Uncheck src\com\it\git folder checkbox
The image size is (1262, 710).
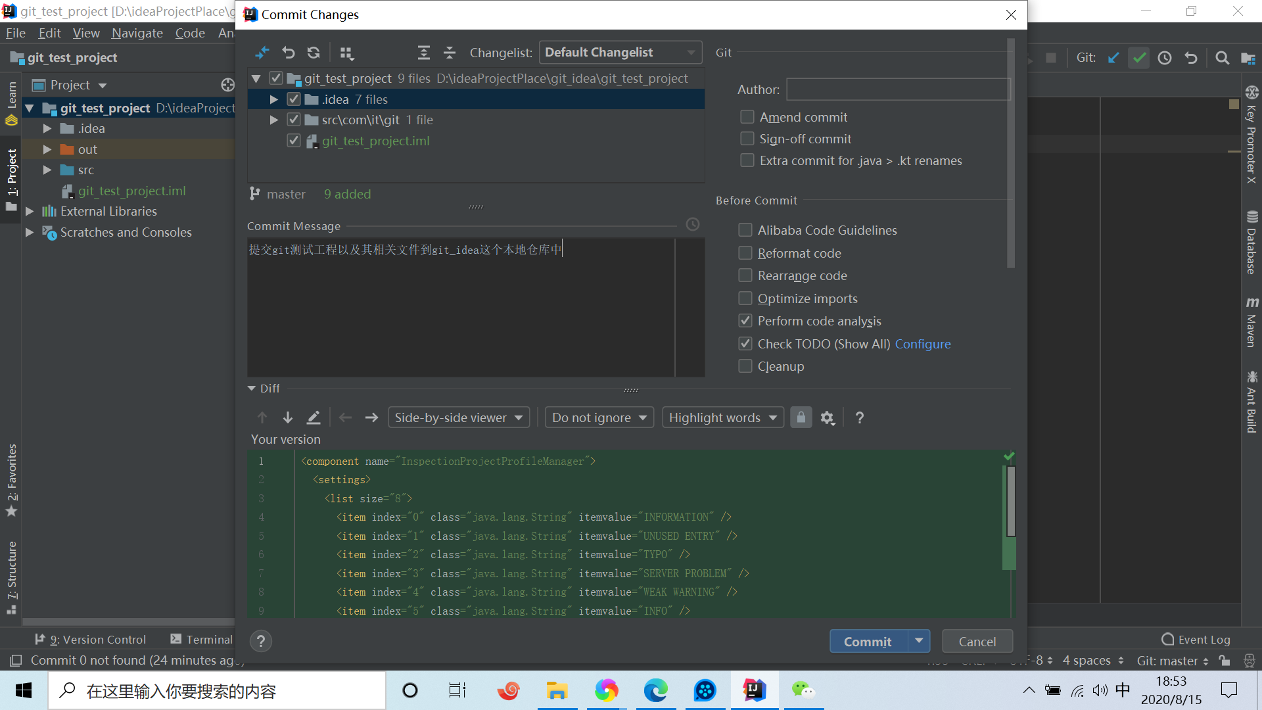pyautogui.click(x=294, y=120)
